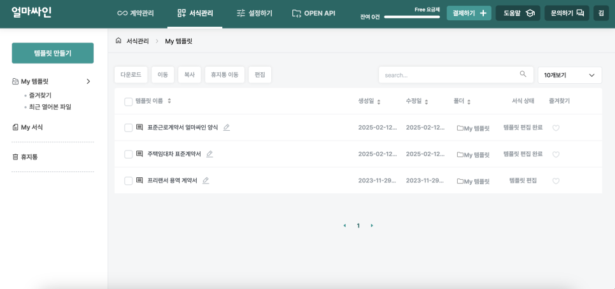Click the 편집 toolbar button
This screenshot has width=615, height=289.
[x=260, y=75]
